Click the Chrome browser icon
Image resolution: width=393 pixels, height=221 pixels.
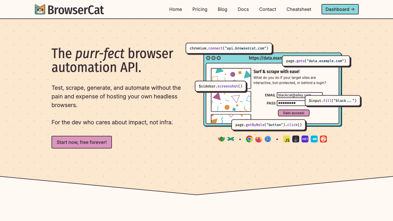click(249, 139)
